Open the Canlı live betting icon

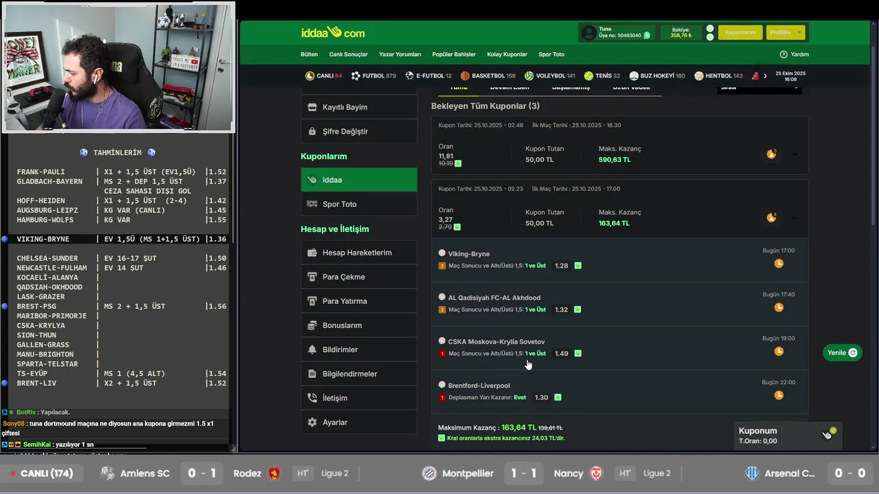click(x=310, y=75)
